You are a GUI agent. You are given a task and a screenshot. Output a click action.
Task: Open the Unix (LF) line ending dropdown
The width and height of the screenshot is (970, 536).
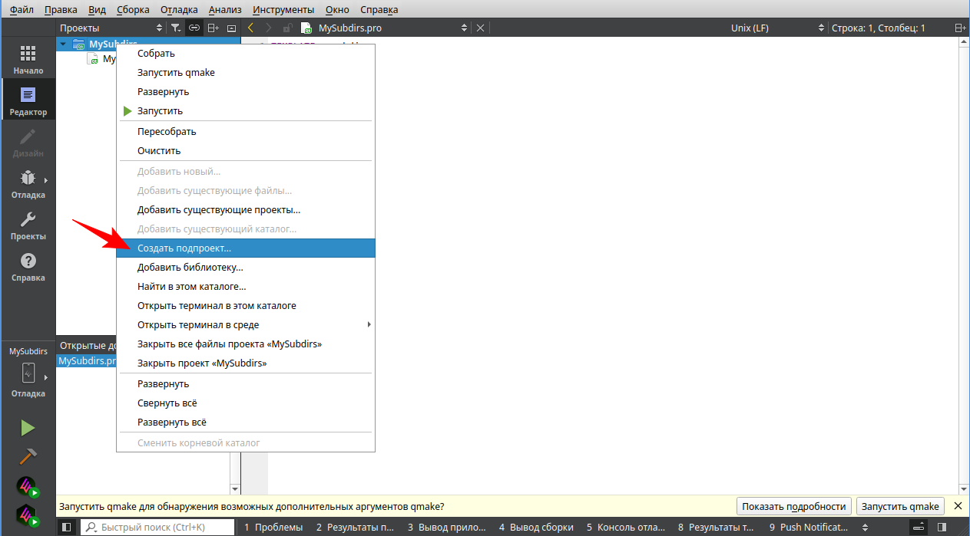tap(777, 28)
